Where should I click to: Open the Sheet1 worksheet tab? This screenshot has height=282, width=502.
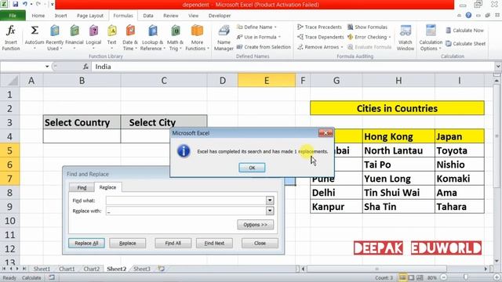(42, 269)
